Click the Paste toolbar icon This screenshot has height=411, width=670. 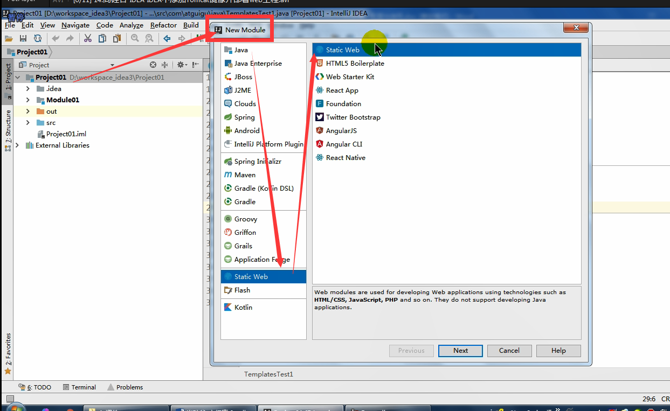pyautogui.click(x=116, y=38)
